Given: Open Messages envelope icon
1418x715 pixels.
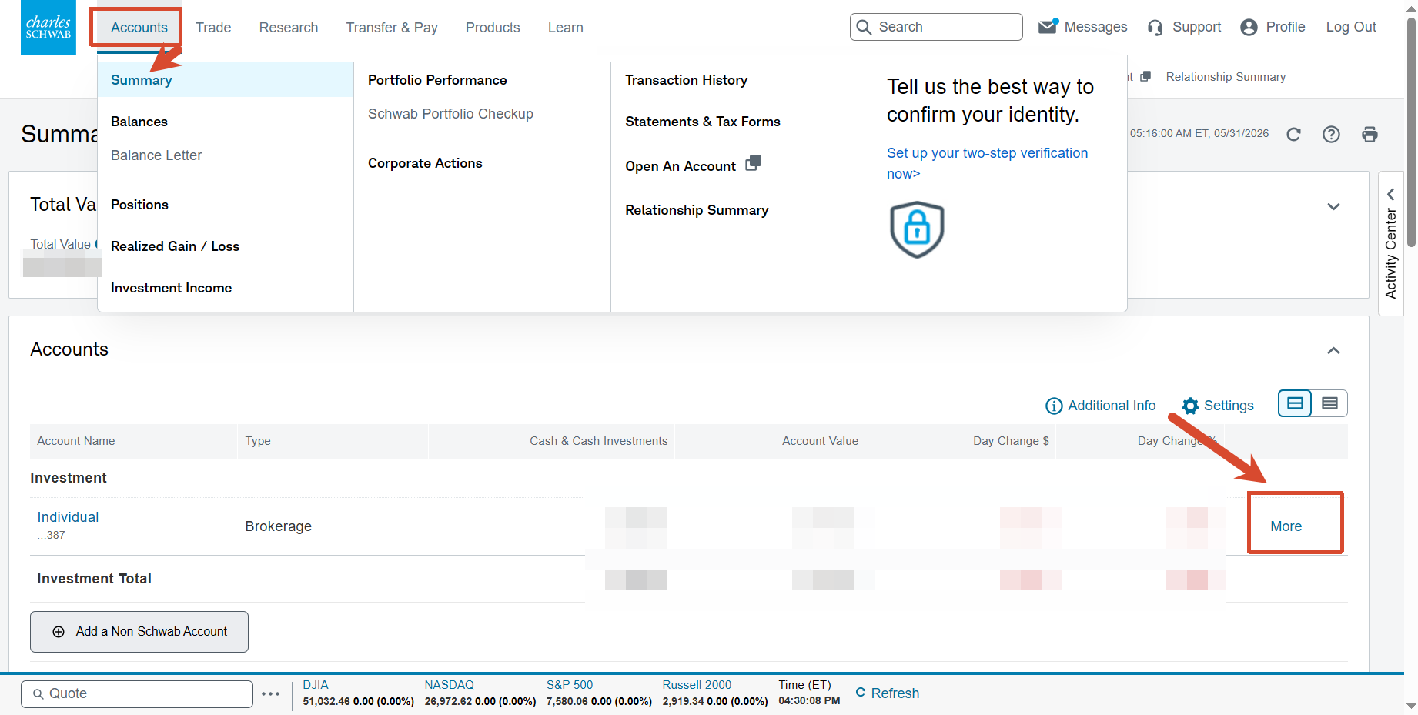Looking at the screenshot, I should (x=1048, y=26).
